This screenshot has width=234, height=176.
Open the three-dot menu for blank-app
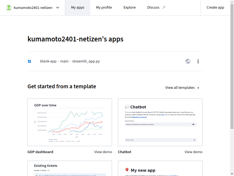click(x=198, y=61)
